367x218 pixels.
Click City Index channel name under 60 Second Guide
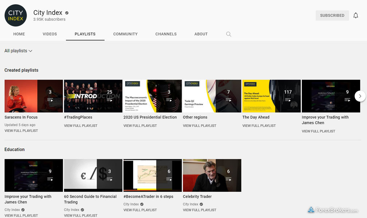click(x=72, y=210)
